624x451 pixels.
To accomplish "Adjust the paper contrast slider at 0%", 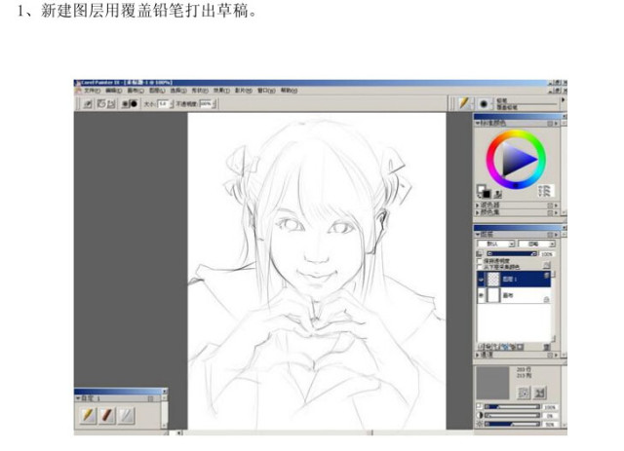I will point(512,415).
